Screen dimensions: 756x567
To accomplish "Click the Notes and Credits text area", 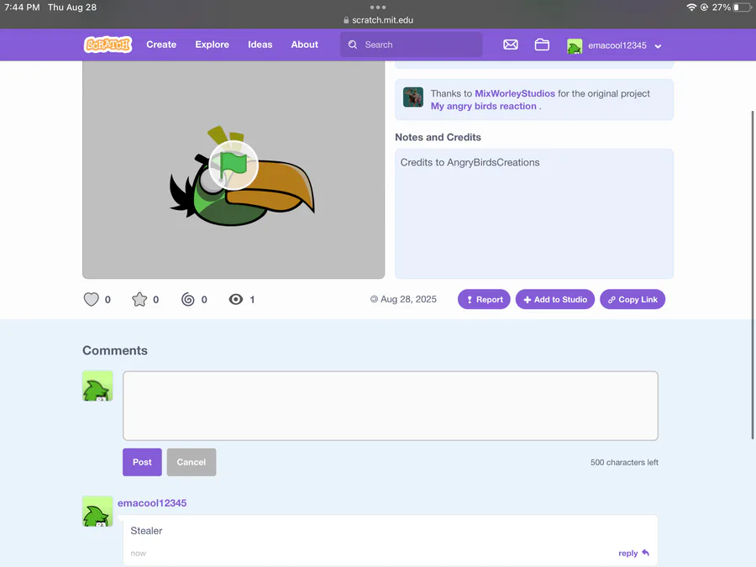I will click(x=534, y=213).
